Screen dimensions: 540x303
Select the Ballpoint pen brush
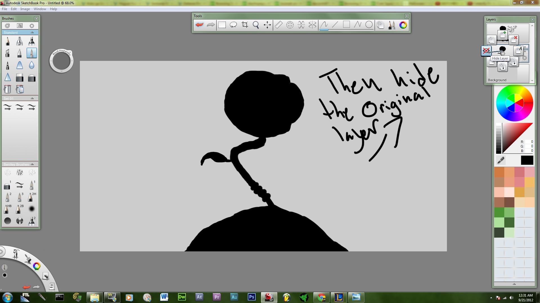(19, 53)
